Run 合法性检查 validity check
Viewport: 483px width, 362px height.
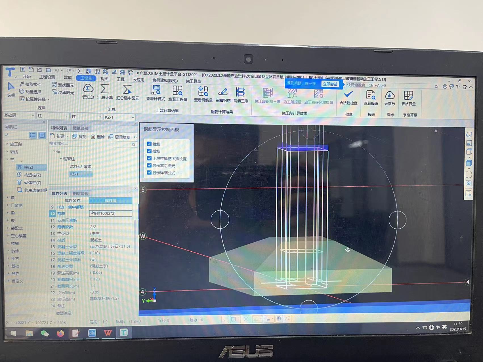pos(348,98)
